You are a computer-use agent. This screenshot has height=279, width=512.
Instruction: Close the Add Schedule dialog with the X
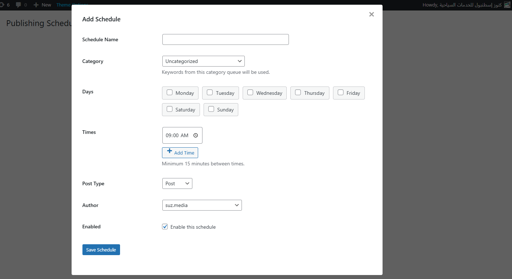[371, 14]
